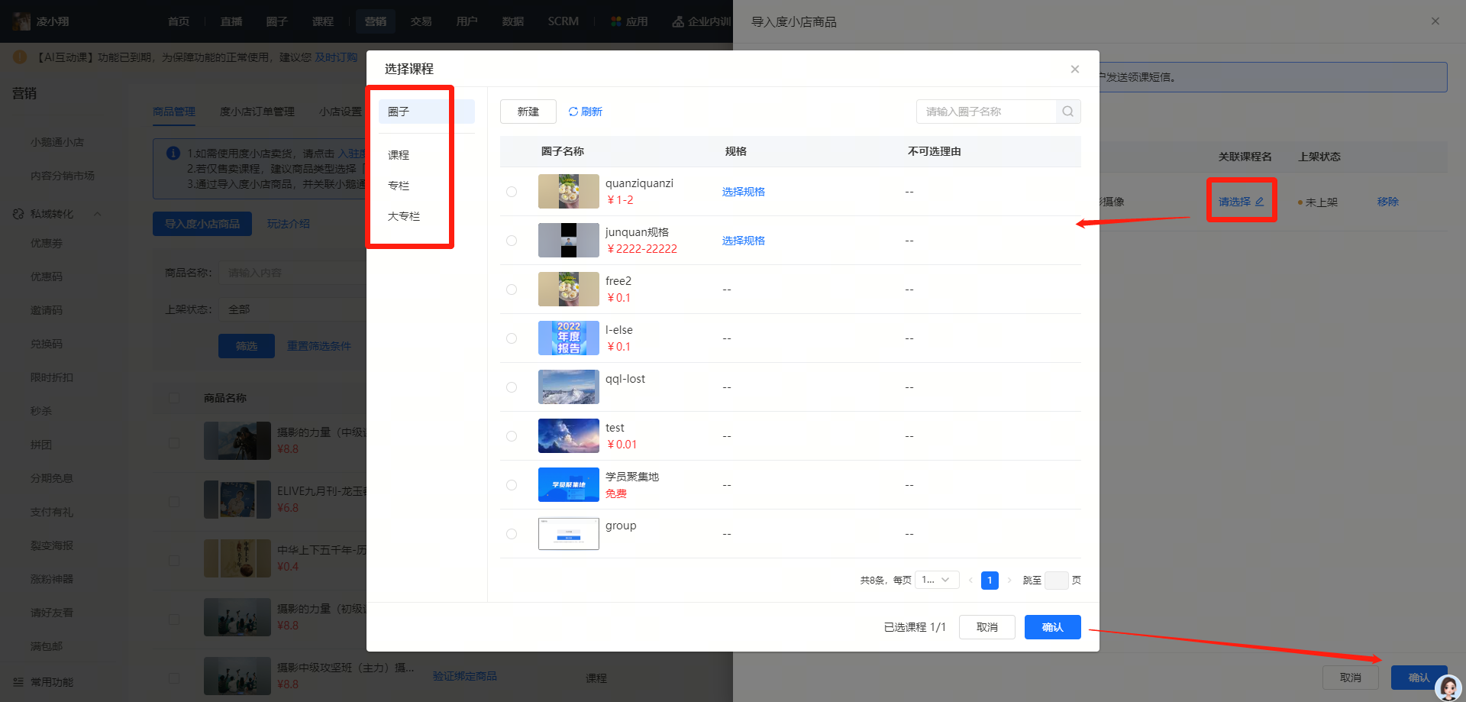1466x702 pixels.
Task: Click the 应用 apps grid icon in top nav
Action: tap(616, 21)
